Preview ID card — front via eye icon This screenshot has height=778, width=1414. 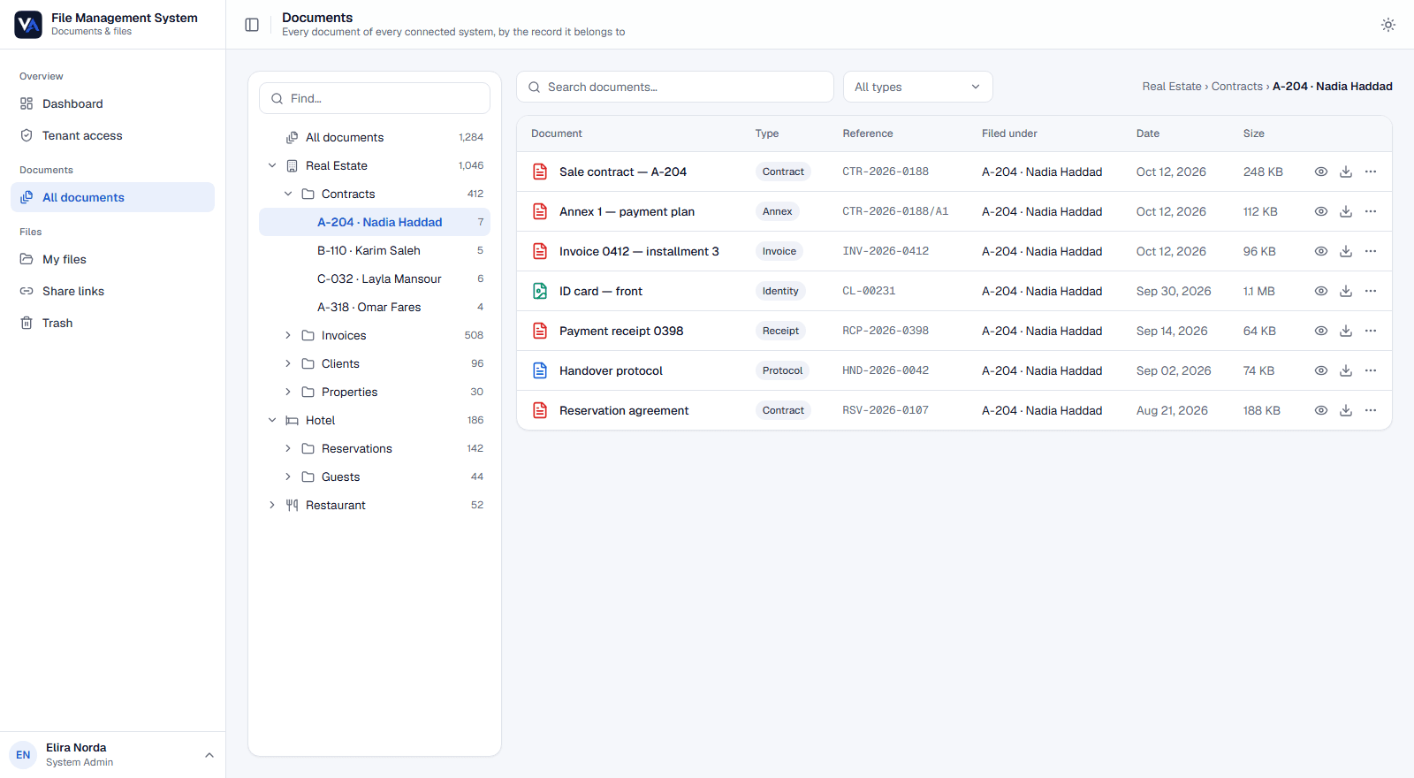1321,291
